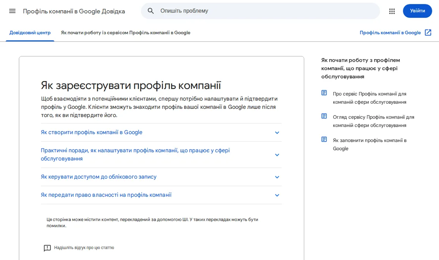This screenshot has width=439, height=260.
Task: Click Надішліть відгук про цю статтю
Action: [84, 248]
